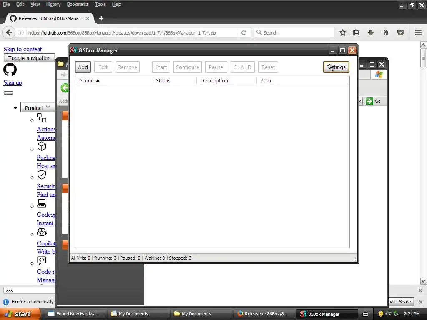Screen dimensions: 427x320
Task: Sort VM list by Description column
Action: click(x=226, y=80)
